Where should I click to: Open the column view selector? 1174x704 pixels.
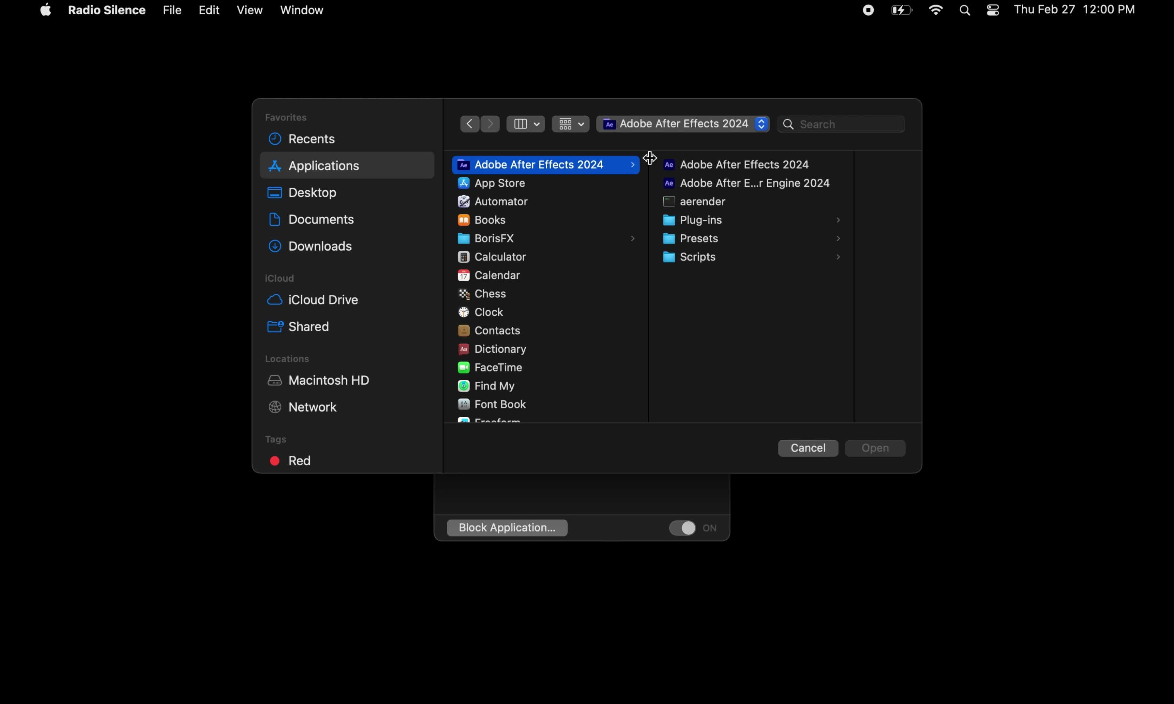(525, 124)
